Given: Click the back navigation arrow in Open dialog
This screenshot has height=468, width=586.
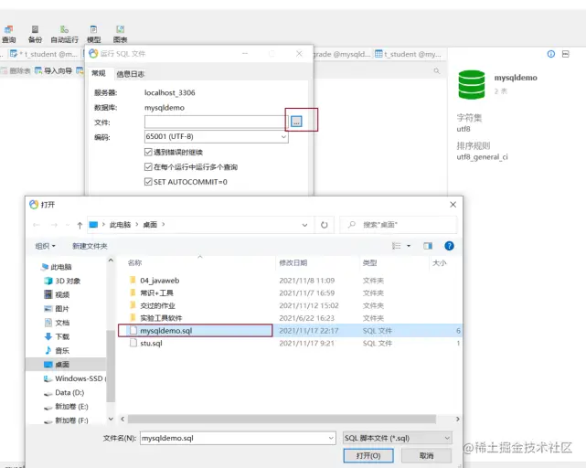Looking at the screenshot, I should point(37,225).
